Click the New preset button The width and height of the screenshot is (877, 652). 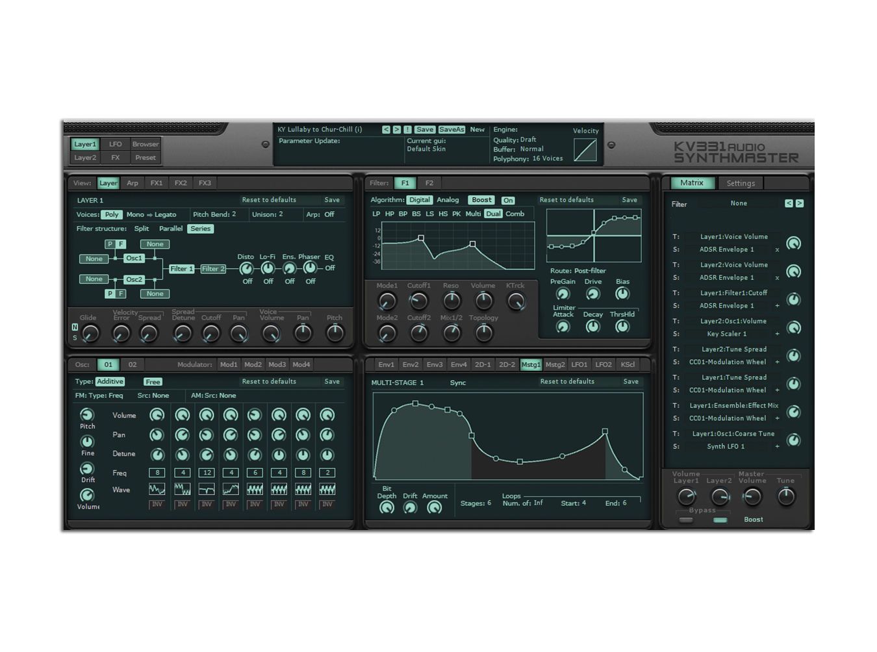(x=477, y=130)
